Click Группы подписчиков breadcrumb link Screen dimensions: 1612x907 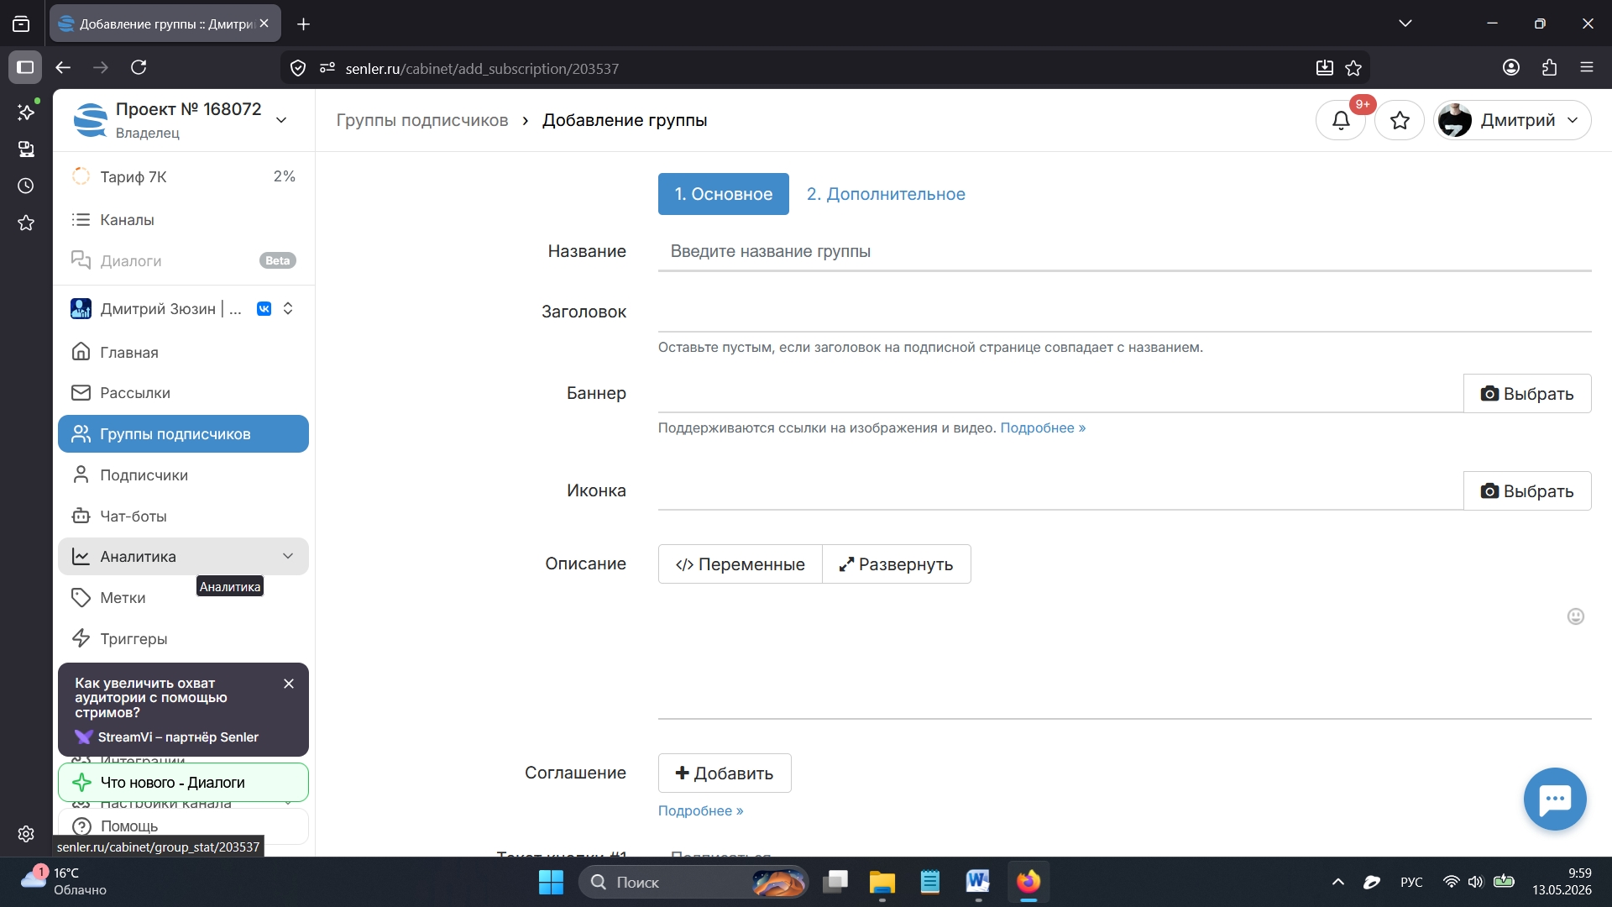(x=422, y=120)
